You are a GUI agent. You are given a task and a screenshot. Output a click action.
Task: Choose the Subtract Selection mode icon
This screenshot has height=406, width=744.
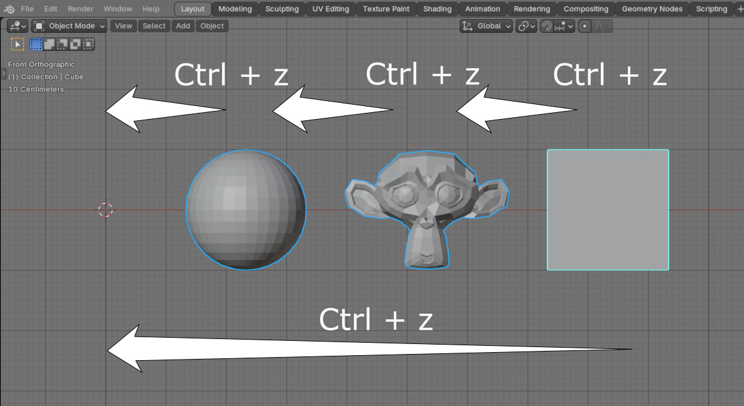(63, 44)
